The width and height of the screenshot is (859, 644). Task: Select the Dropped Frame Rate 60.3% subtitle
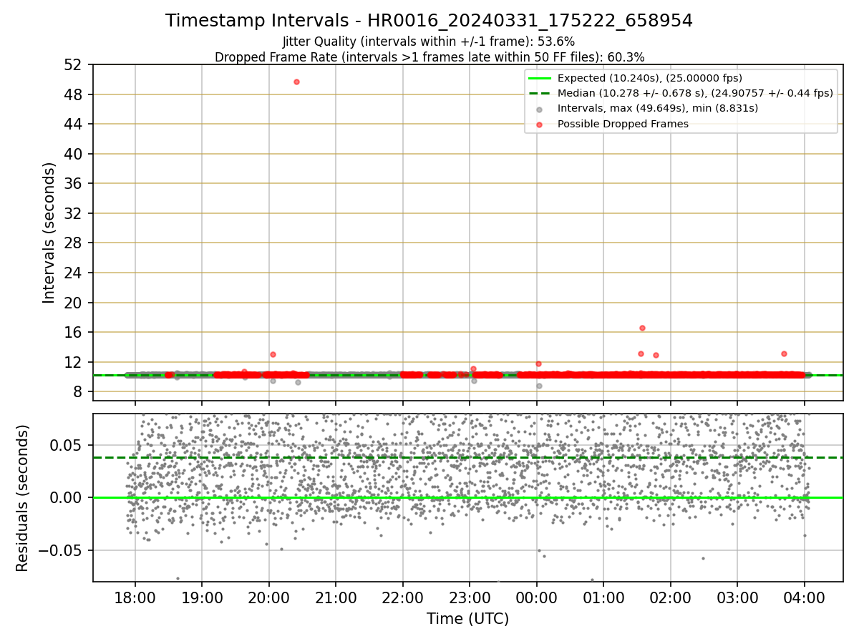pos(429,57)
